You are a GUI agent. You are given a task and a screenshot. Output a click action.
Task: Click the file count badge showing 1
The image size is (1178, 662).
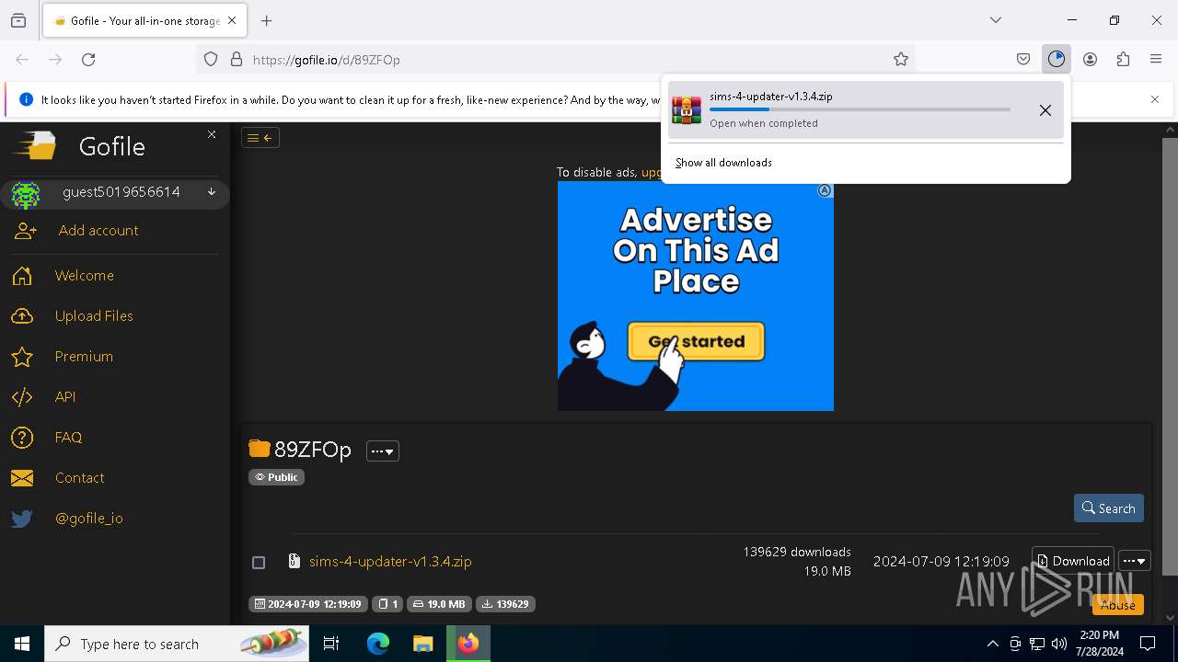(387, 604)
